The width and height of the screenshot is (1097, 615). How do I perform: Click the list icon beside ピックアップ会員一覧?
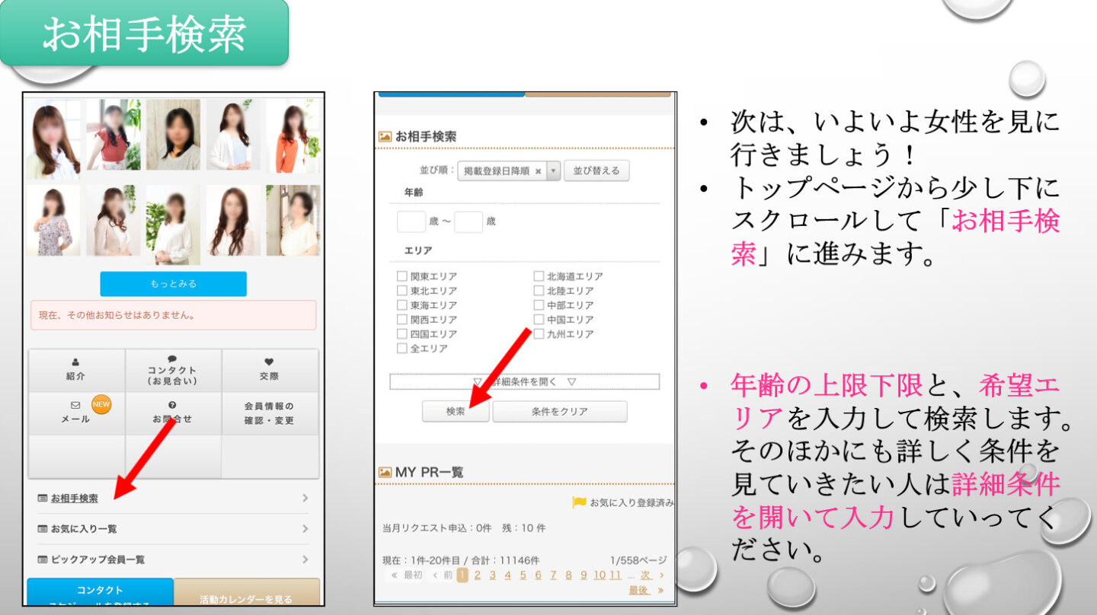(x=43, y=559)
